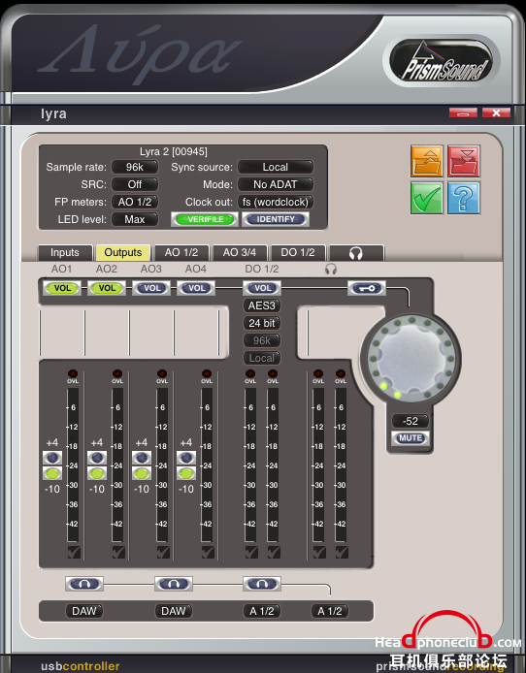Click the headphone volume knob
526x673 pixels.
tap(411, 359)
